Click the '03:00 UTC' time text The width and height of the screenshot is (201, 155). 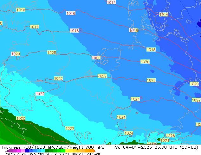[166, 147]
